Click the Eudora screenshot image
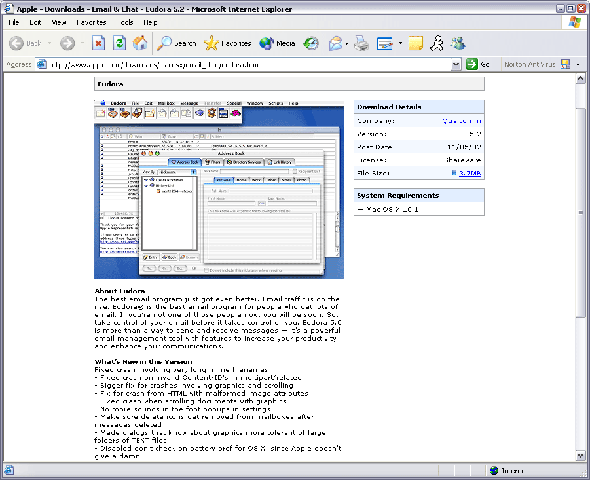This screenshot has height=480, width=590. 219,189
